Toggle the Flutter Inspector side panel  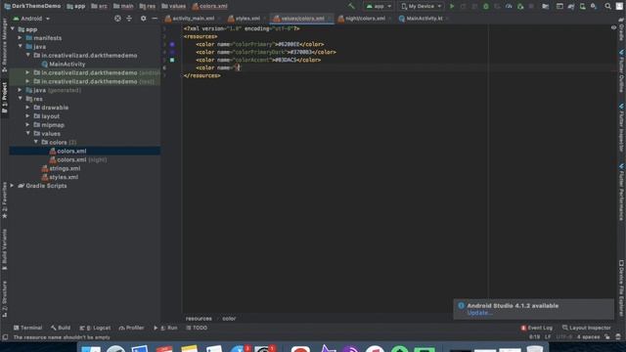[x=622, y=128]
